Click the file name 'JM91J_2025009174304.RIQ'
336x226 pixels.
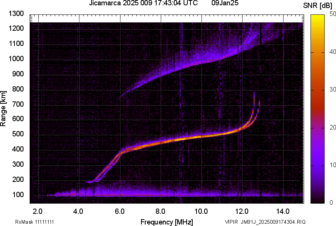tap(273, 222)
